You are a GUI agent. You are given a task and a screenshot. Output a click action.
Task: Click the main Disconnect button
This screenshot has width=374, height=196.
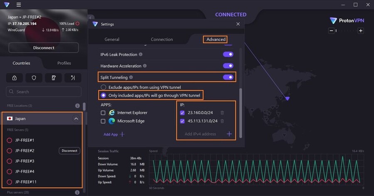[x=44, y=48]
